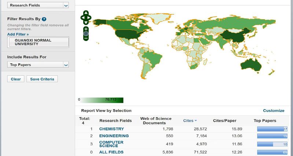The height and width of the screenshot is (156, 293).
Task: Pan the map left with arrow control
Action: pos(83,18)
